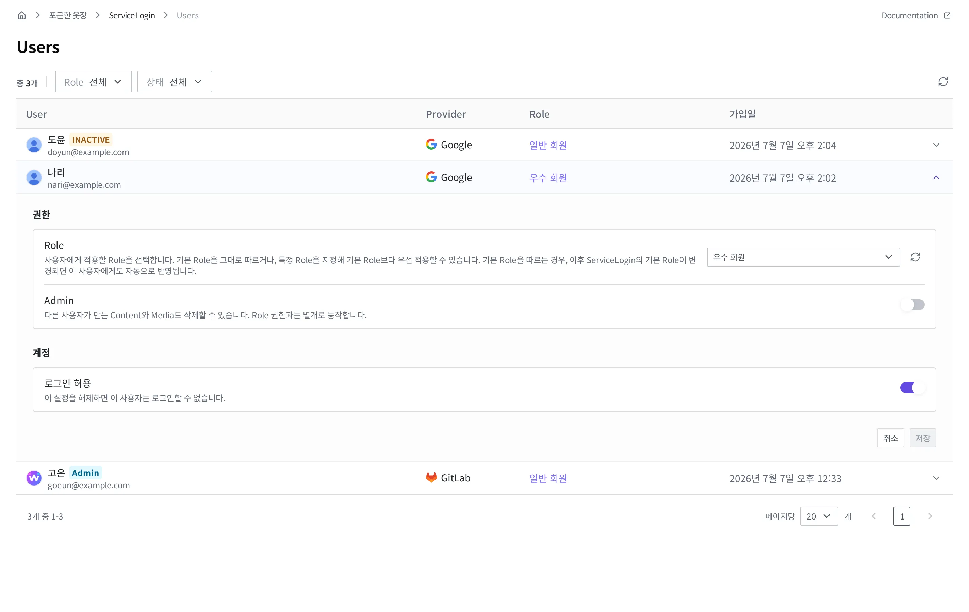Expand 고은's user row
Screen dimensions: 969x612
point(936,478)
